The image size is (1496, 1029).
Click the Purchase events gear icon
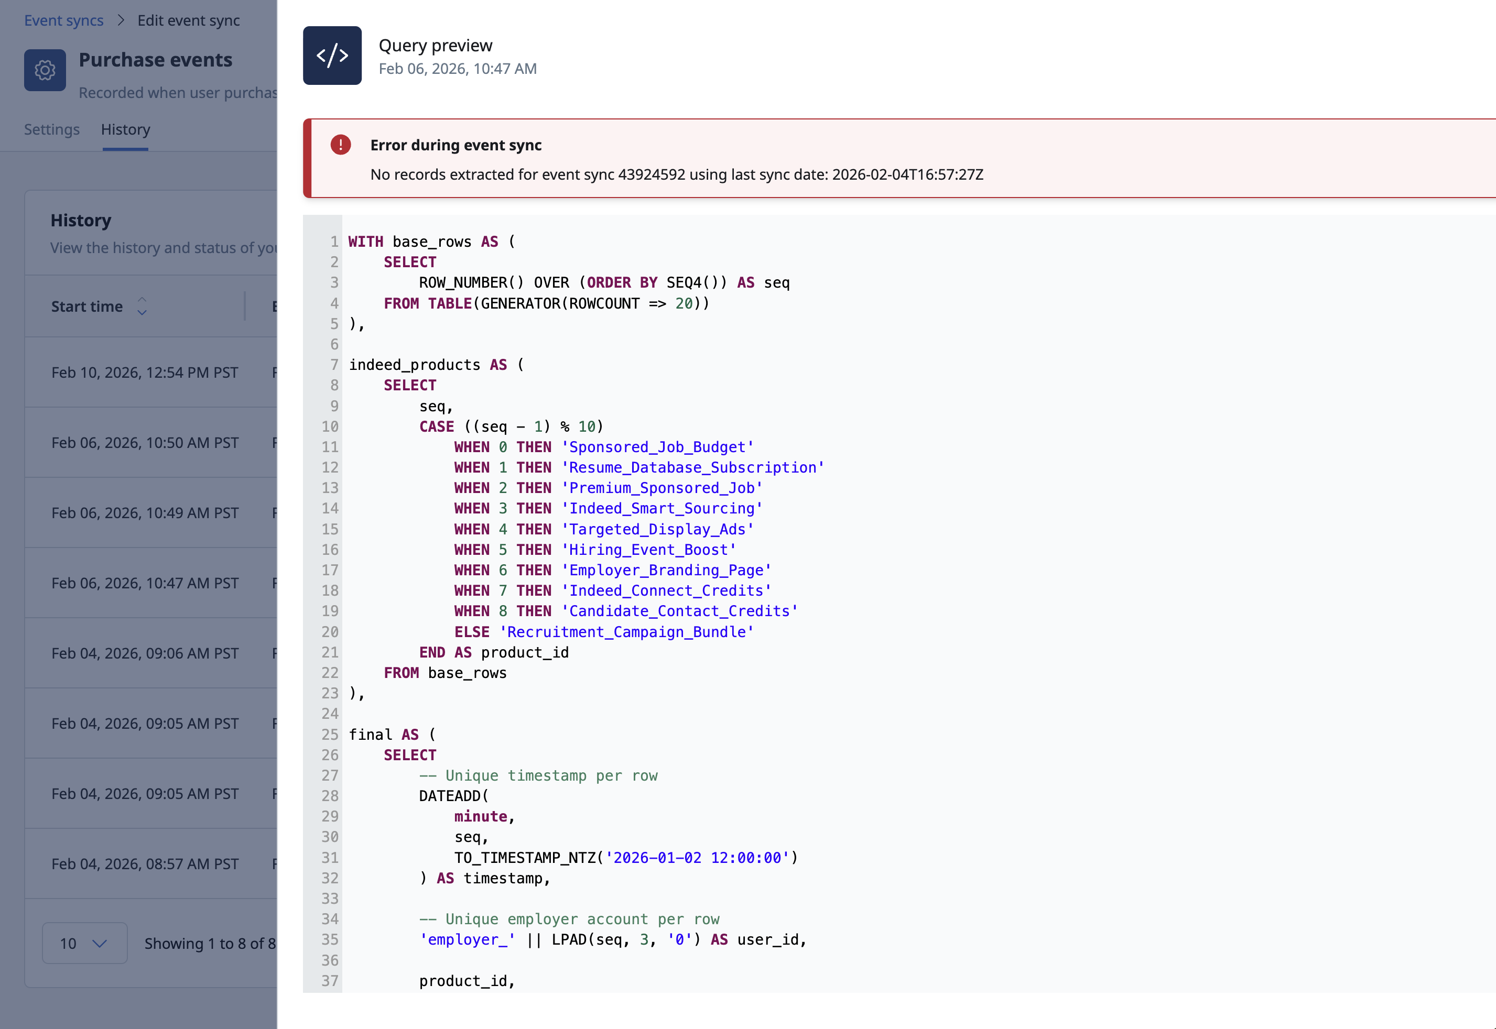45,70
